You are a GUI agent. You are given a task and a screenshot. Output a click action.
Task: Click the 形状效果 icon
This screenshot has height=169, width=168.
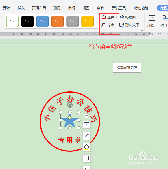click(x=122, y=25)
